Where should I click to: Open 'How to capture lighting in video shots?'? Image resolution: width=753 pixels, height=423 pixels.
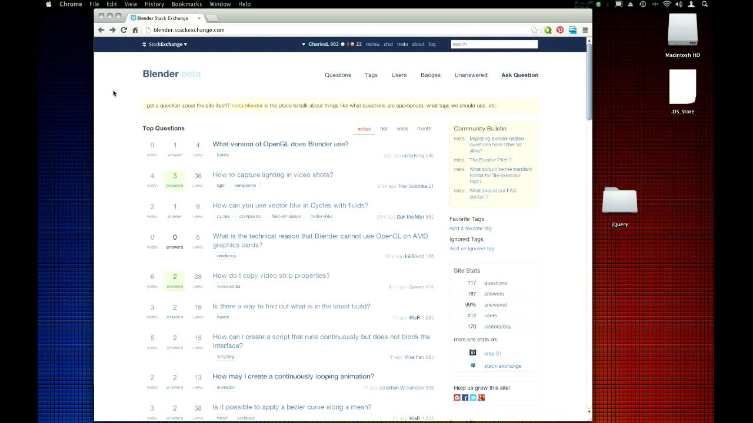point(273,174)
